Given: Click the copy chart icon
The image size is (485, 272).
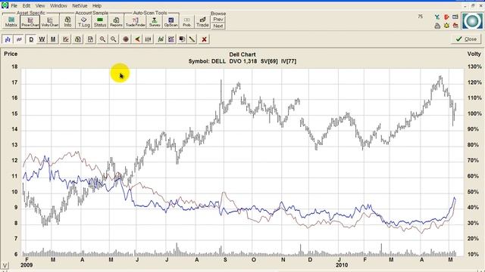Looking at the screenshot, I should [x=77, y=39].
